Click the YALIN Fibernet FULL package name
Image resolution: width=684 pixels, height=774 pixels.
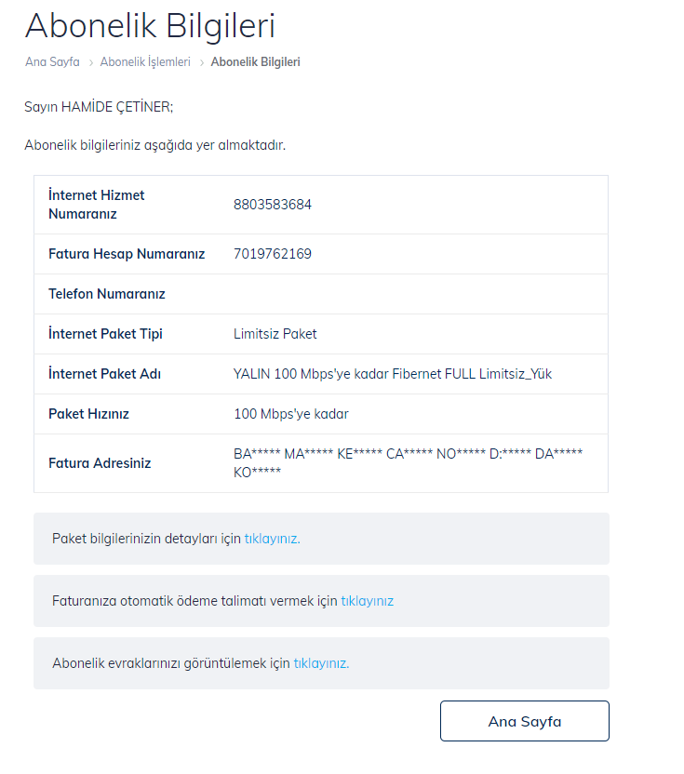point(393,374)
